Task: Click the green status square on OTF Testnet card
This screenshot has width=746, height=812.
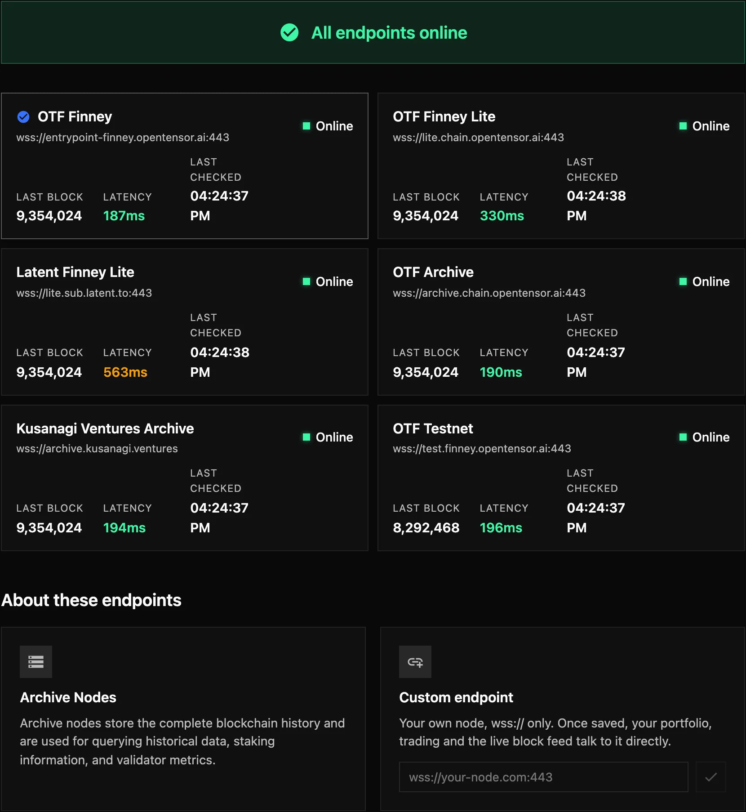Action: pos(683,437)
